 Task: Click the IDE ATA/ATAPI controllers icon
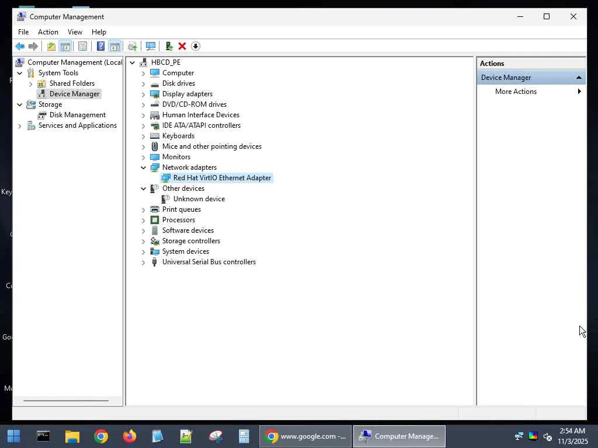pos(154,125)
